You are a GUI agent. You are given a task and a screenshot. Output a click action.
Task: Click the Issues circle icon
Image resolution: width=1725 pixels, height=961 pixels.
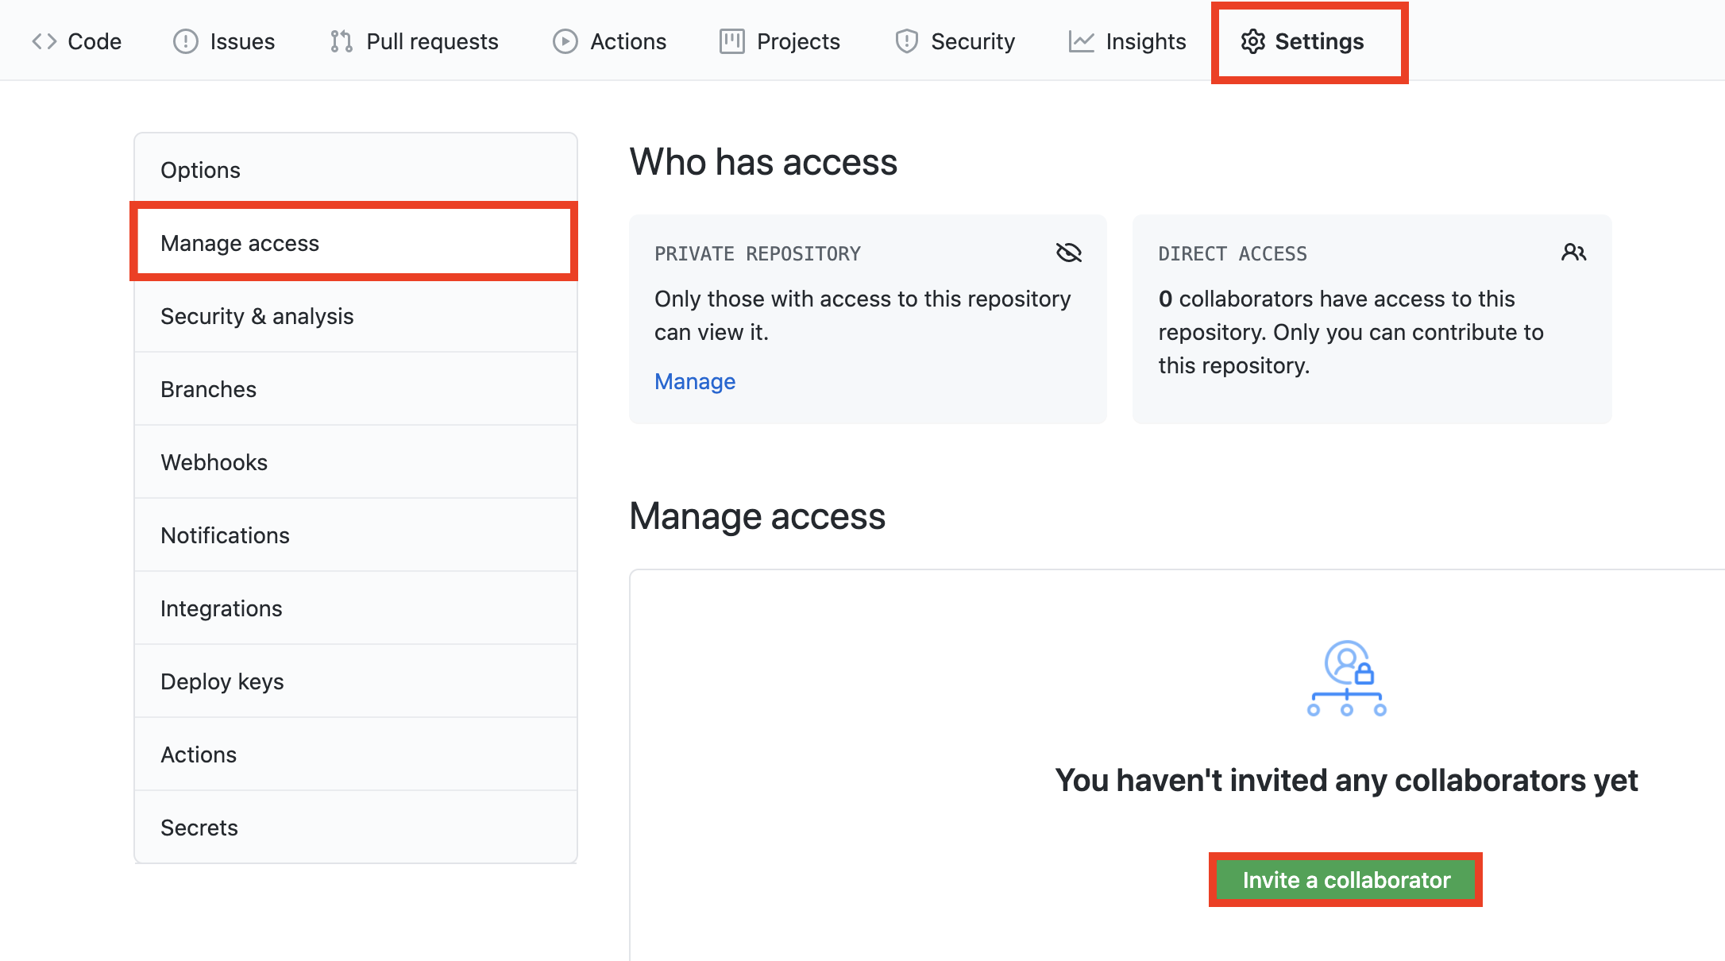point(185,41)
